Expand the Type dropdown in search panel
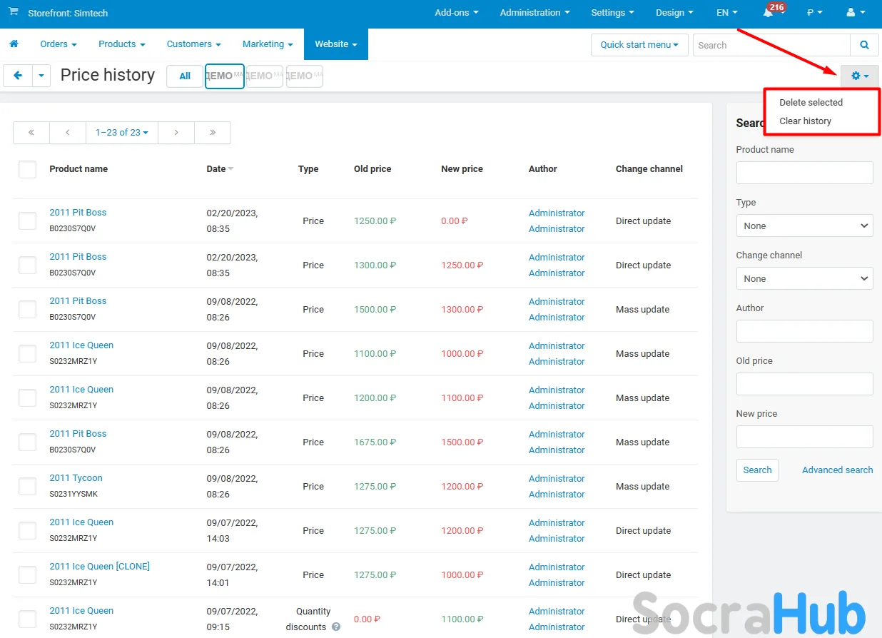Screen dimensions: 882x638 (x=804, y=226)
